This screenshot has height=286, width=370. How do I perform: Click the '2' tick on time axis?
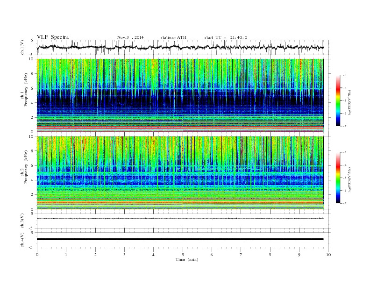point(95,255)
